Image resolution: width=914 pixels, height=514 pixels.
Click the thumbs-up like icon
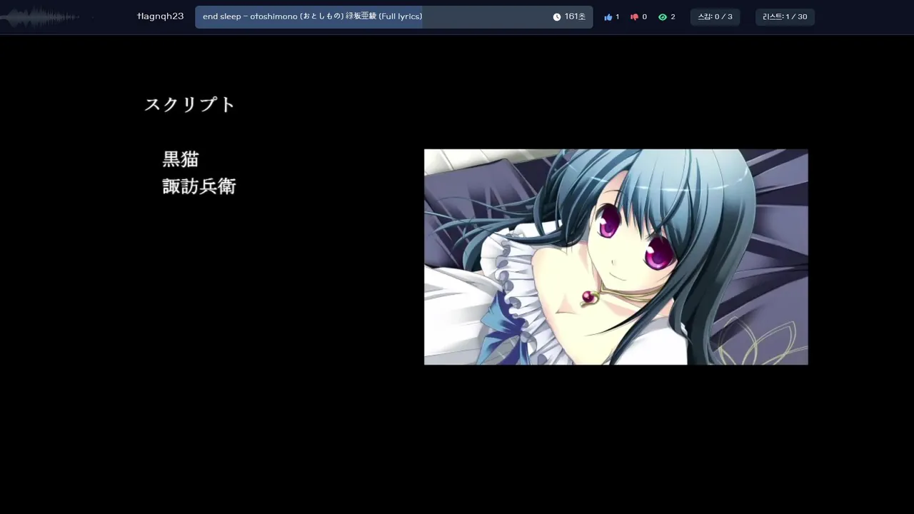point(608,17)
